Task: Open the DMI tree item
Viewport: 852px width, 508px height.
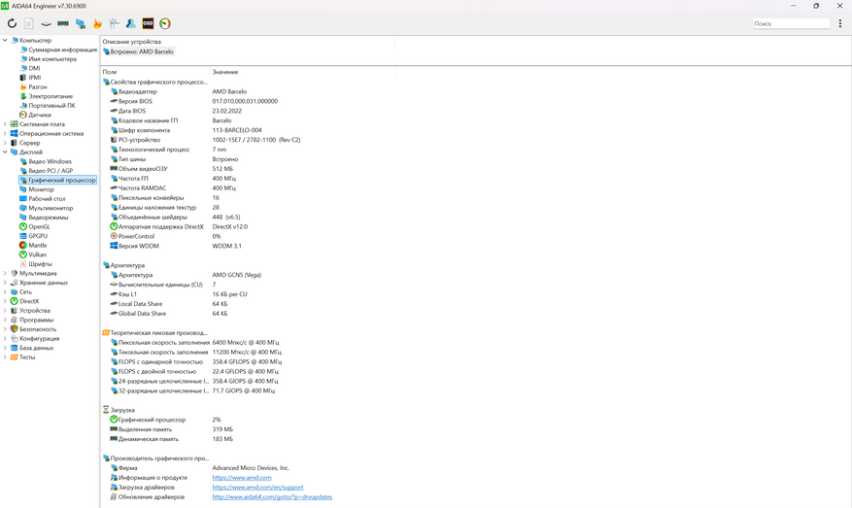Action: tap(34, 68)
